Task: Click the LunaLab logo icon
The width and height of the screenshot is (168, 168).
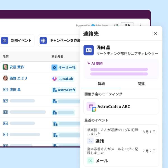Action: point(54,79)
